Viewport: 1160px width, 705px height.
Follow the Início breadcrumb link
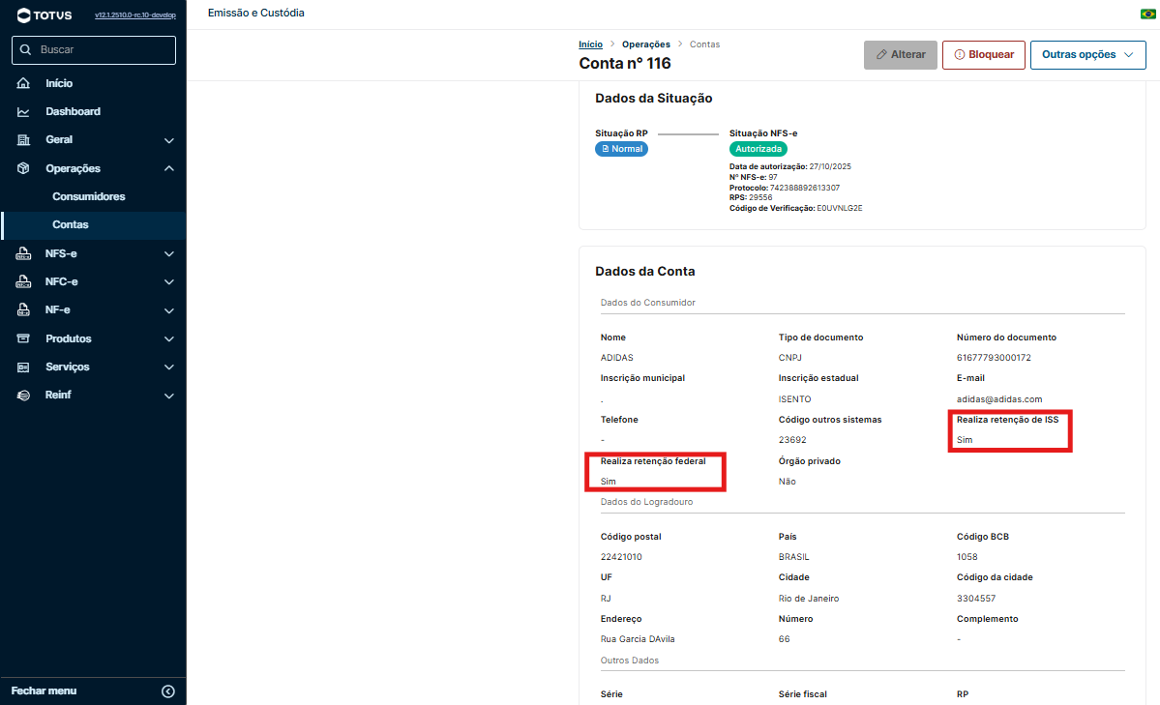click(x=590, y=44)
